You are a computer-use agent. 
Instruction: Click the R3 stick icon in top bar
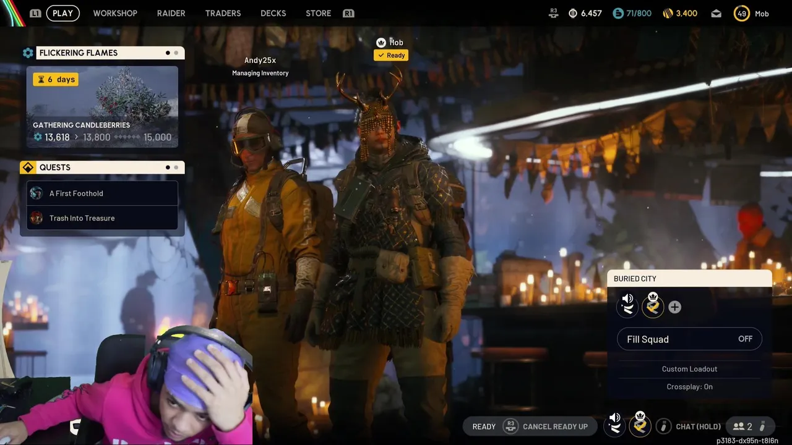pyautogui.click(x=553, y=12)
